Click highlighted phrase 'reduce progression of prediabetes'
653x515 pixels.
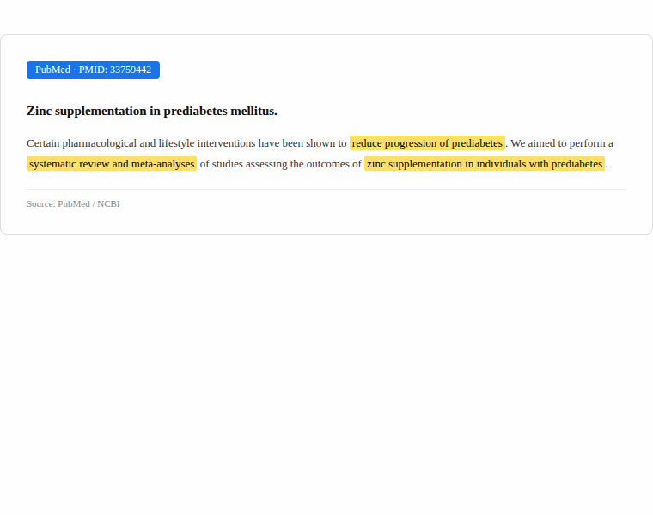pos(427,143)
